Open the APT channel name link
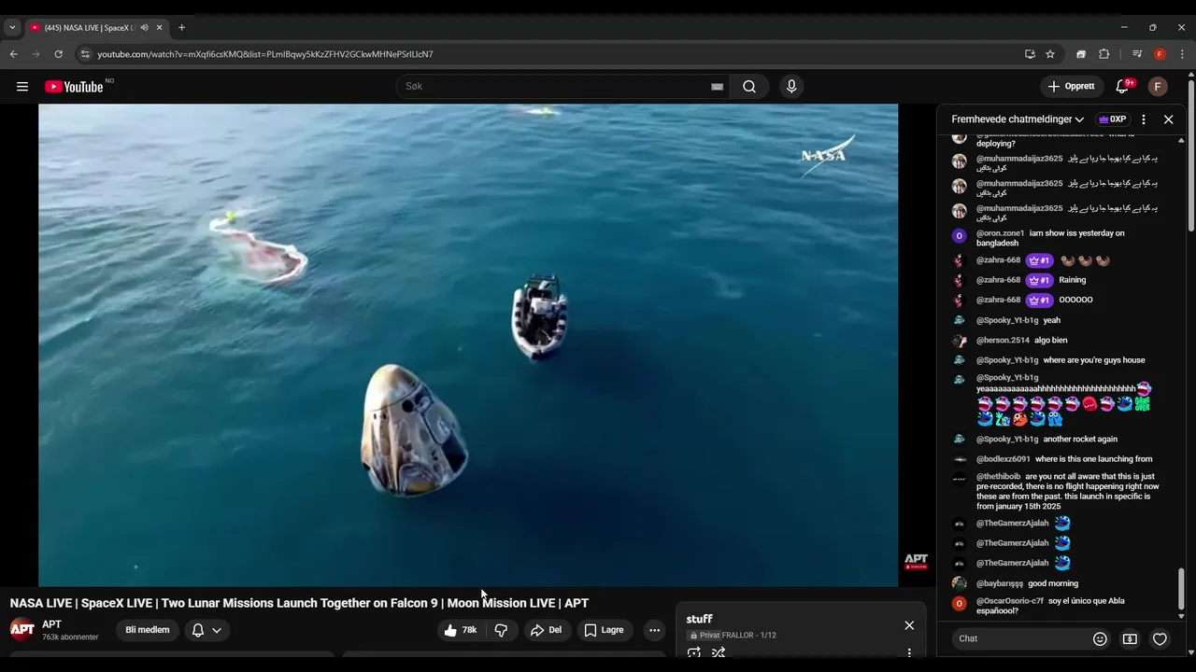 click(51, 624)
